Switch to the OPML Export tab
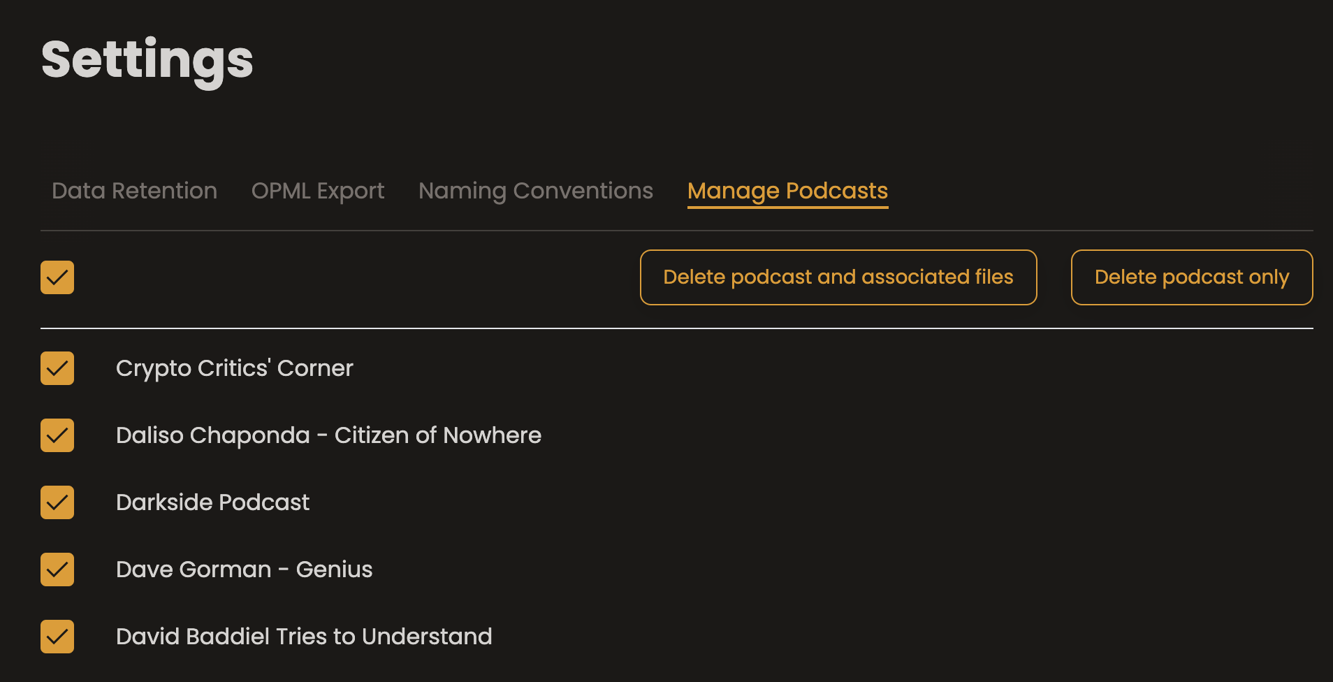 (318, 191)
